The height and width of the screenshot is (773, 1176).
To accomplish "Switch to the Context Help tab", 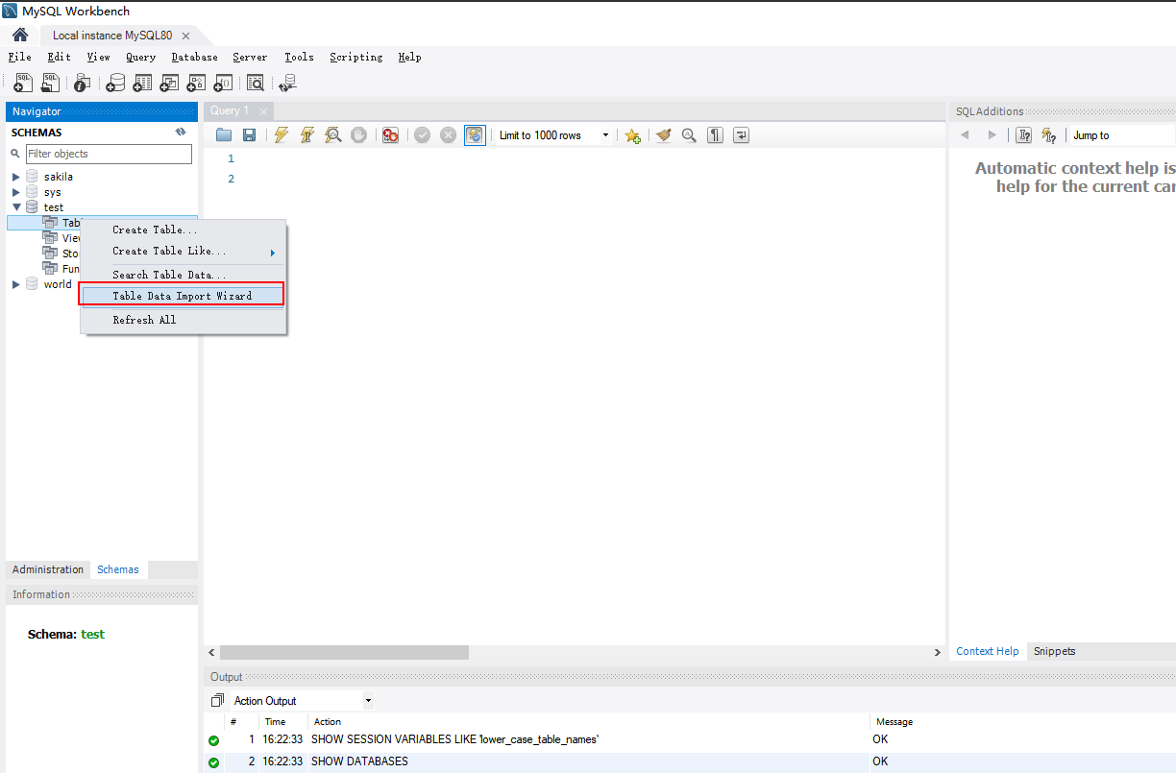I will coord(988,651).
